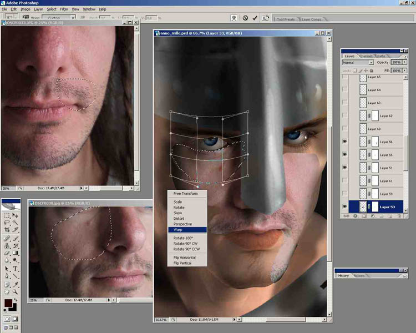Viewport: 416px width, 333px height.
Task: Hide Layer 56 using its eye icon
Action: coord(345,142)
